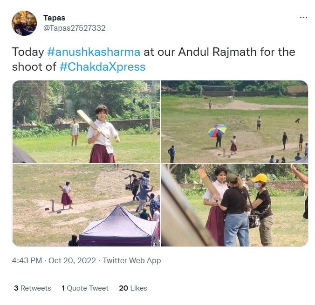Select the Retweets count number 3

click(16, 288)
